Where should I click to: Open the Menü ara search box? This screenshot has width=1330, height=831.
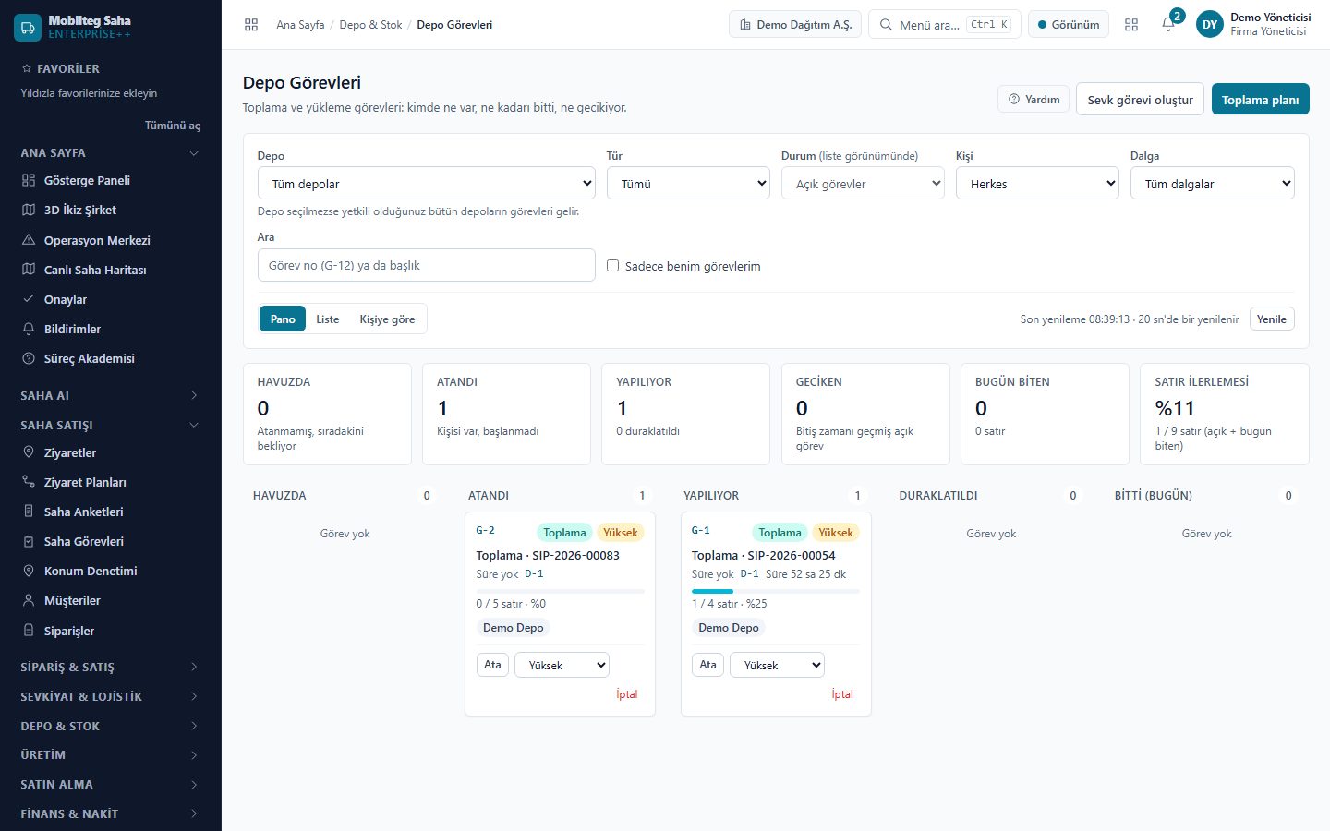coord(944,25)
